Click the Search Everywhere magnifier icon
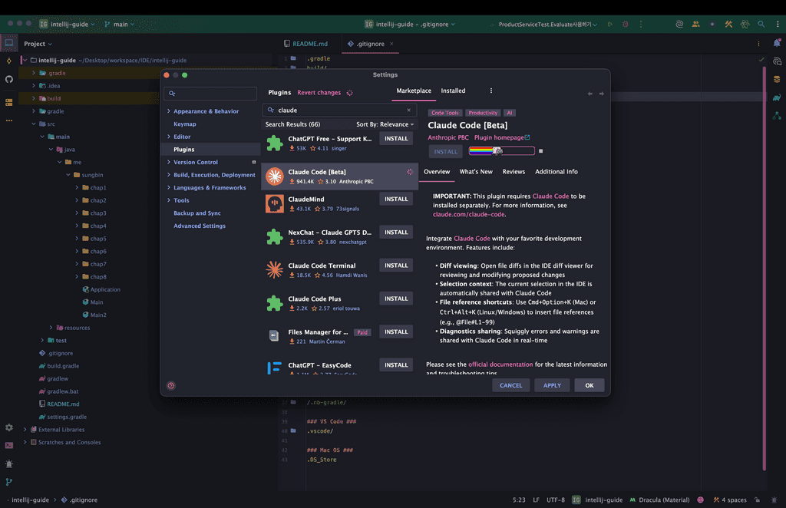This screenshot has width=786, height=508. [761, 25]
